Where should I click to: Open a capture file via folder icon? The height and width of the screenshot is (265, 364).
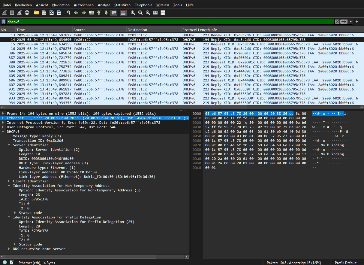[x=37, y=13]
